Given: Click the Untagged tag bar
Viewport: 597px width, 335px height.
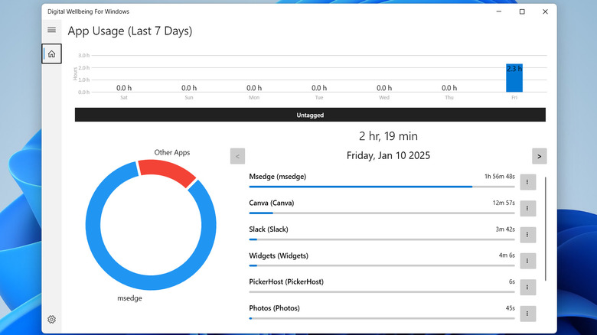Looking at the screenshot, I should 310,115.
